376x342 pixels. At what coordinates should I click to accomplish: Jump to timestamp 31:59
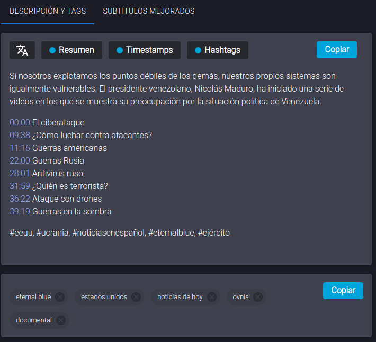(x=20, y=186)
